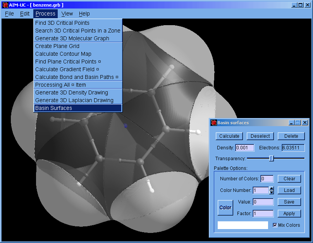Select Generate 3D Molecular Graph menu item
Screen dimensions: 313x243
(72, 38)
